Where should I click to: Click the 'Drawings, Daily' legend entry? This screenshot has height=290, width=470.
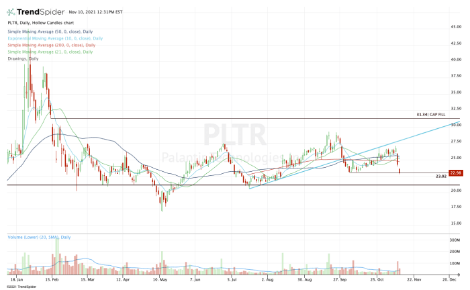[23, 58]
